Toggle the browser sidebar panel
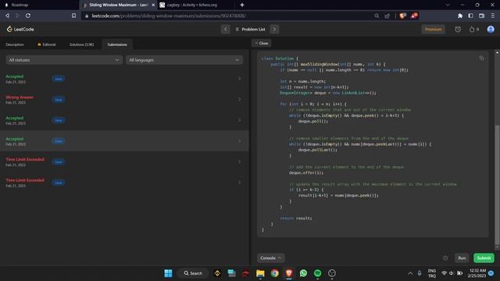Image resolution: width=500 pixels, height=281 pixels. point(470,16)
